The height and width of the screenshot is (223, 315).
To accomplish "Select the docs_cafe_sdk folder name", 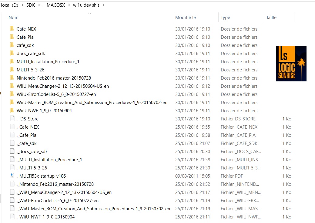I will coord(31,53).
